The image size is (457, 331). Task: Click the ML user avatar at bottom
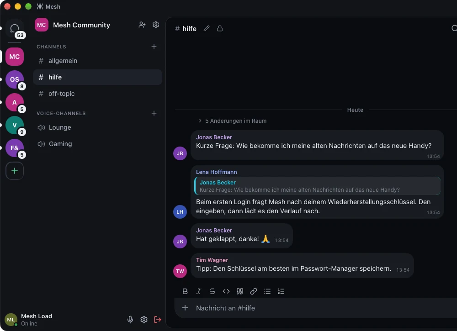pos(11,320)
